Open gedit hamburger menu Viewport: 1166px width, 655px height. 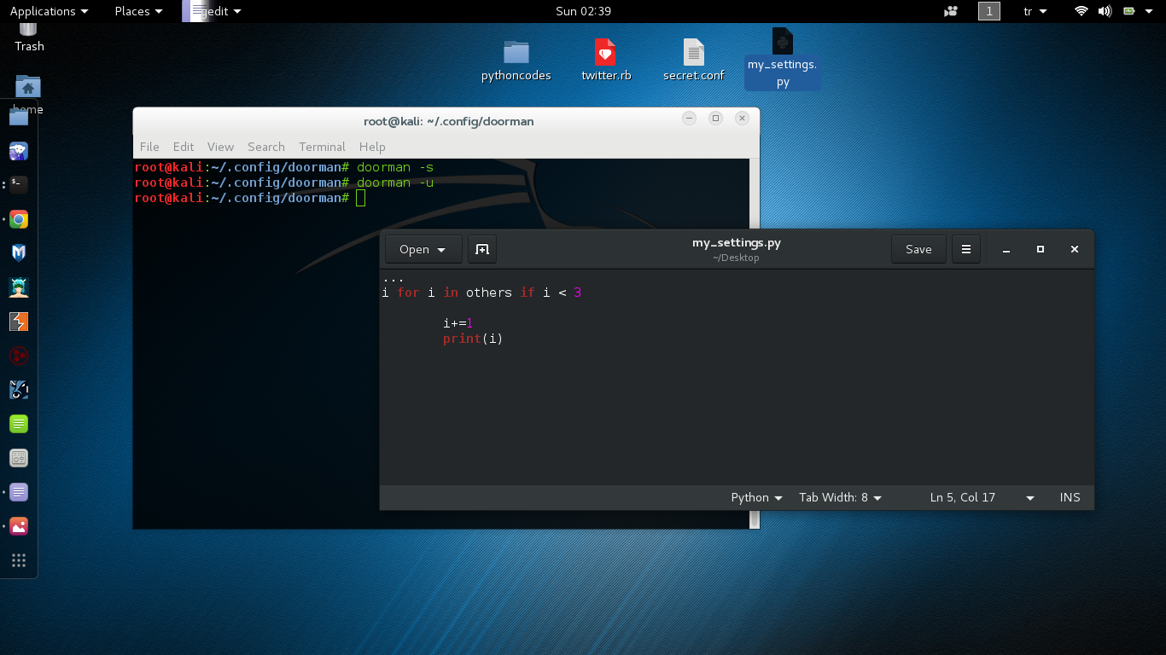point(966,249)
